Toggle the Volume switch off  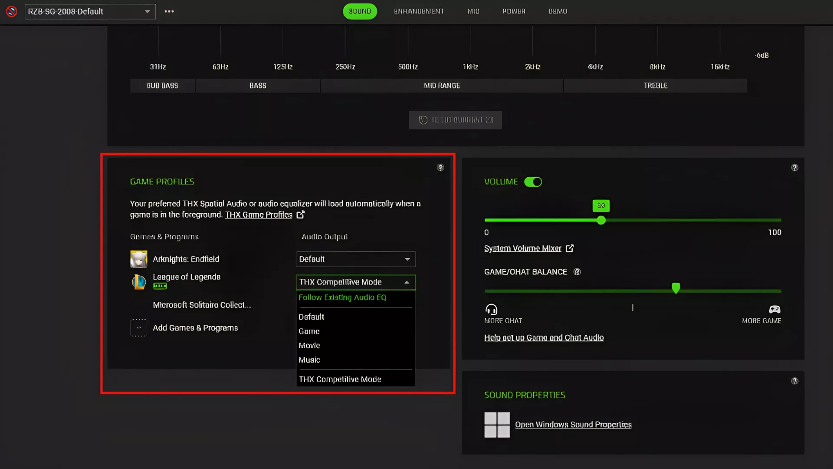(533, 182)
